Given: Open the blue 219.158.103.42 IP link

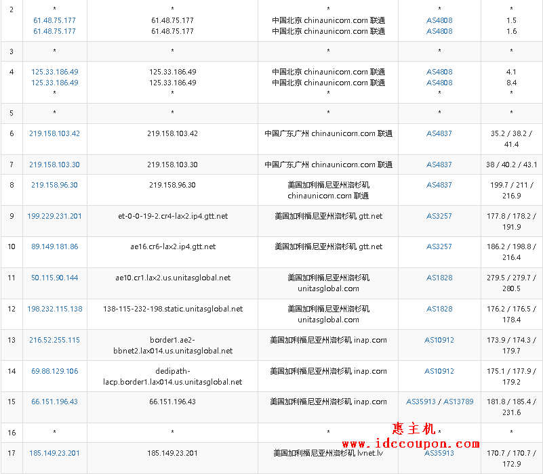Looking at the screenshot, I should click(x=54, y=133).
